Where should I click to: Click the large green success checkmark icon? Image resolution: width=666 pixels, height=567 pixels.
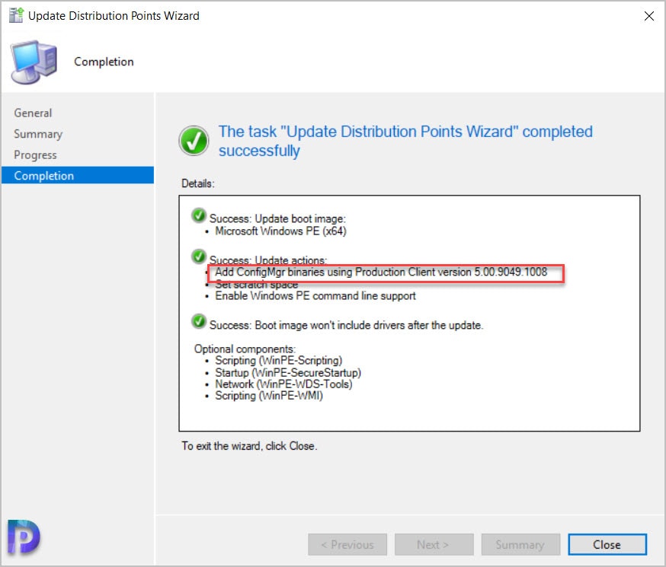(x=194, y=140)
